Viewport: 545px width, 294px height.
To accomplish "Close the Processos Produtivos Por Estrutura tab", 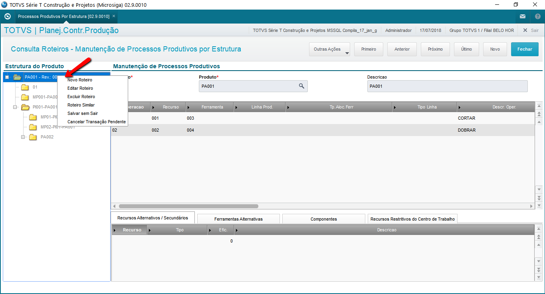I will 114,16.
